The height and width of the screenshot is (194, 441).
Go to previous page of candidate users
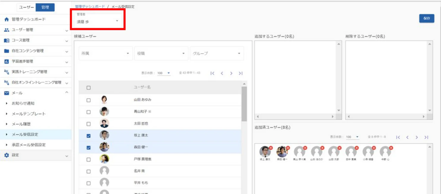click(x=222, y=73)
